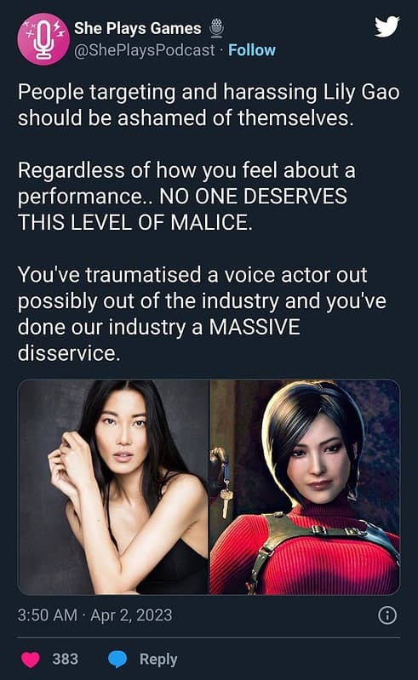Screen dimensions: 418x680
Task: Like the tweet with the heart icon
Action: [x=31, y=660]
